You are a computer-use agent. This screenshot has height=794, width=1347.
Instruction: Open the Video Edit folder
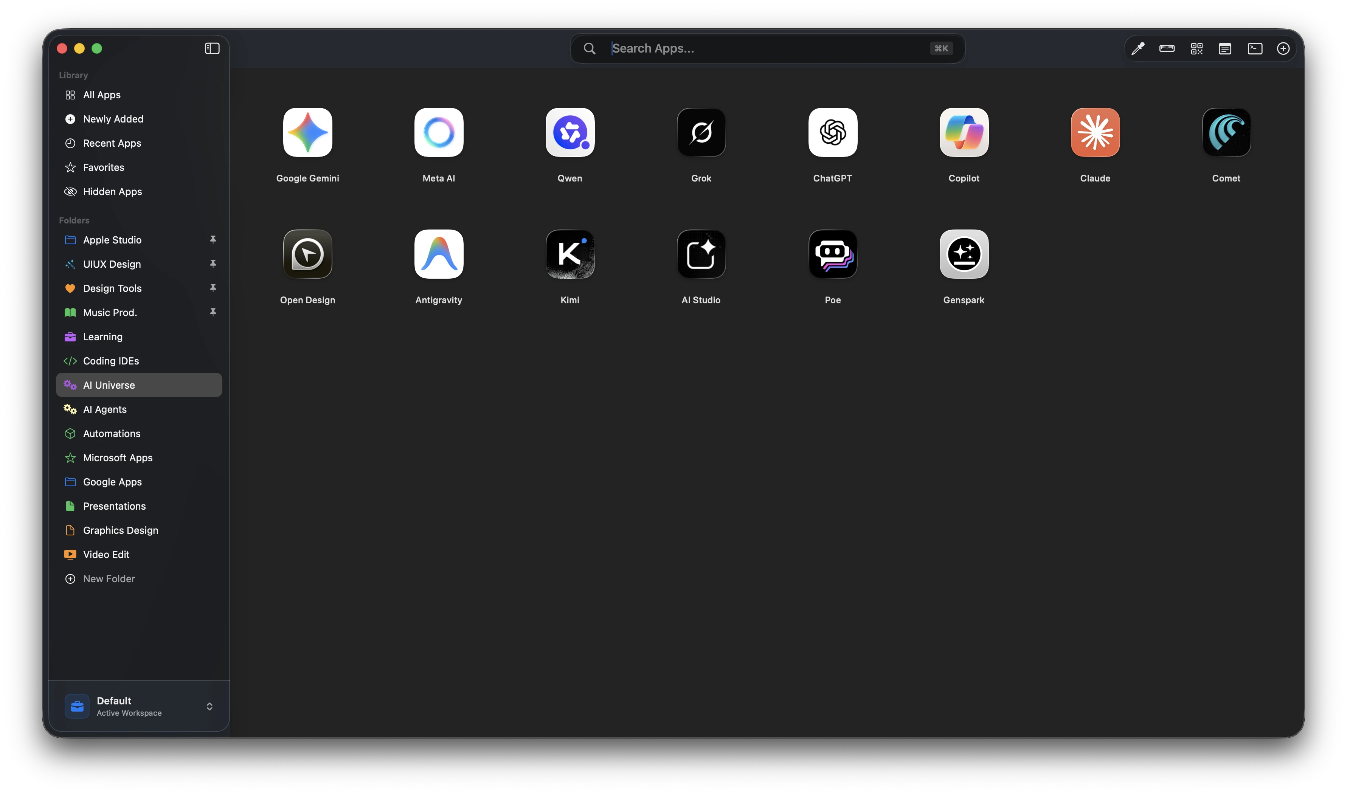point(139,554)
